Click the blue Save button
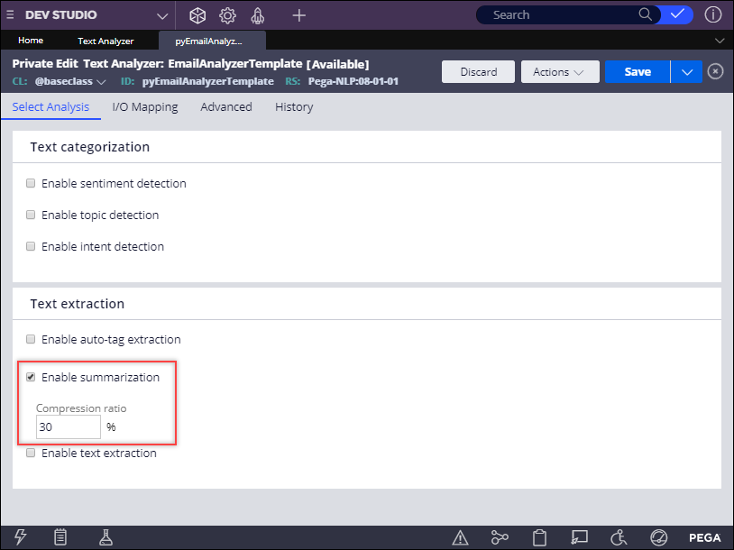 click(x=638, y=72)
